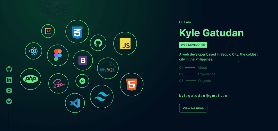
Task: Click the Kyle Gatudan name heading
Action: pos(211,33)
